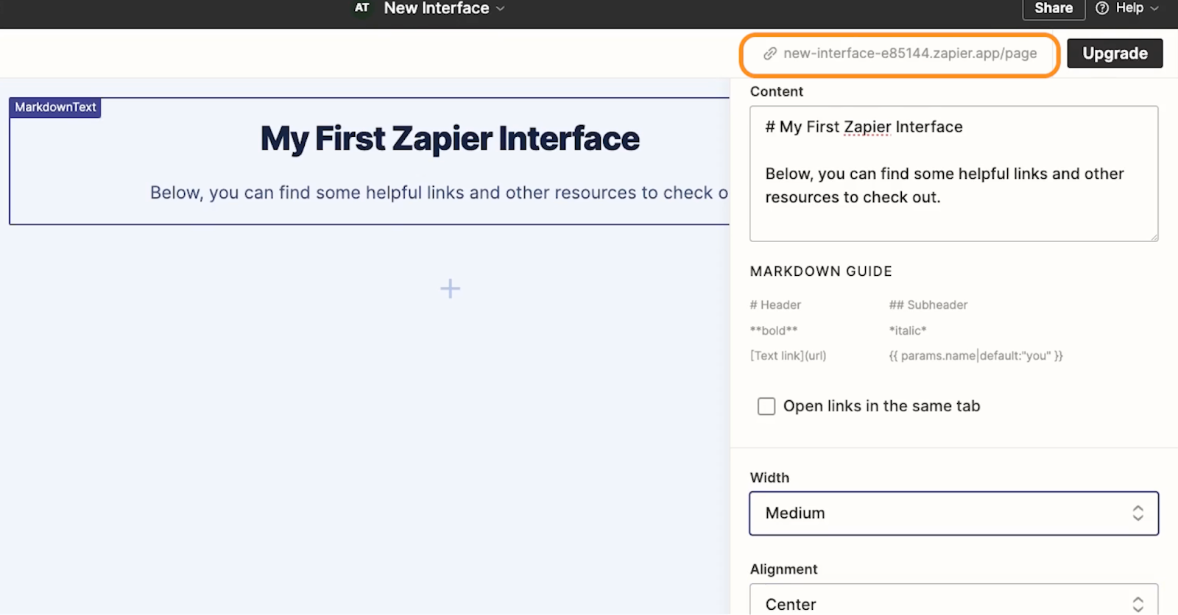Viewport: 1178px width, 615px height.
Task: Click the params.name default guide example
Action: point(976,355)
